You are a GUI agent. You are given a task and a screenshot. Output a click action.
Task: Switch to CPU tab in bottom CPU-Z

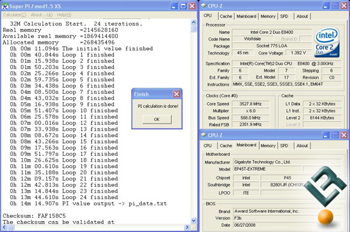pos(207,146)
